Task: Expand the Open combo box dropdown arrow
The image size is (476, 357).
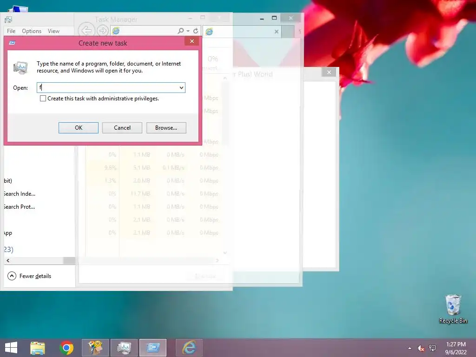Action: pos(181,88)
